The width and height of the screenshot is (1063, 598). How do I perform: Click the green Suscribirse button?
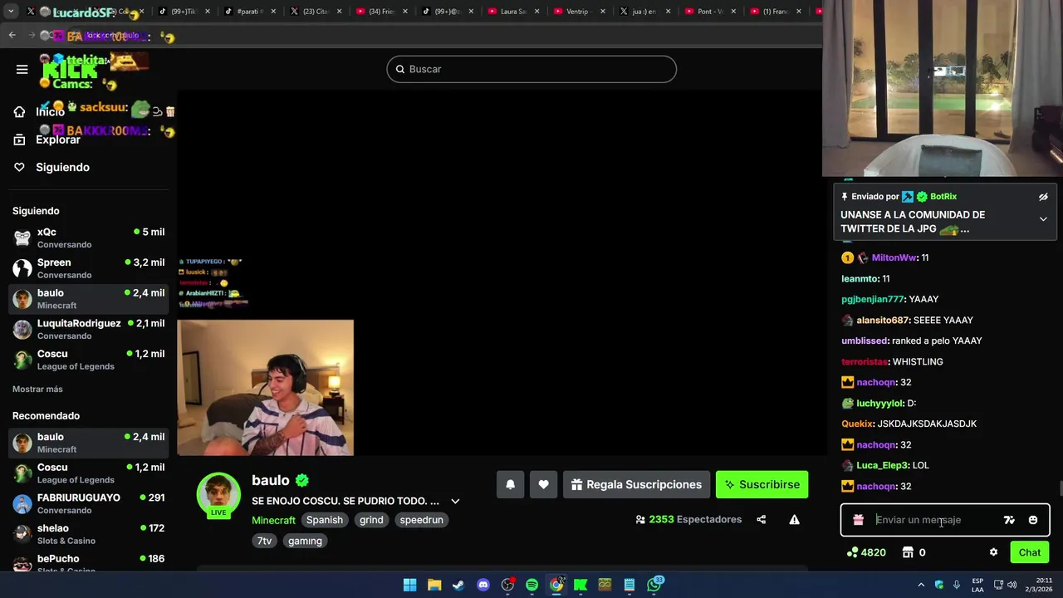(762, 485)
